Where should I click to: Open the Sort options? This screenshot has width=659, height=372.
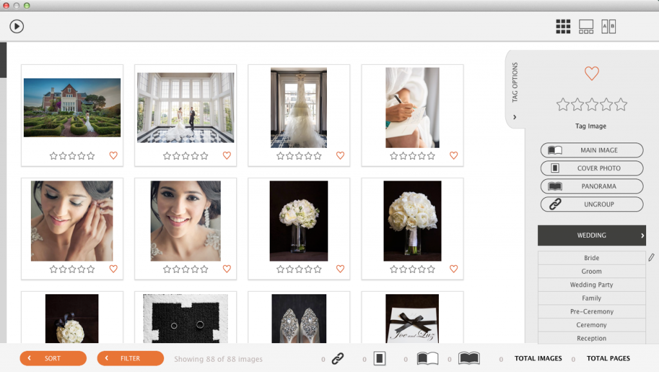click(x=53, y=358)
